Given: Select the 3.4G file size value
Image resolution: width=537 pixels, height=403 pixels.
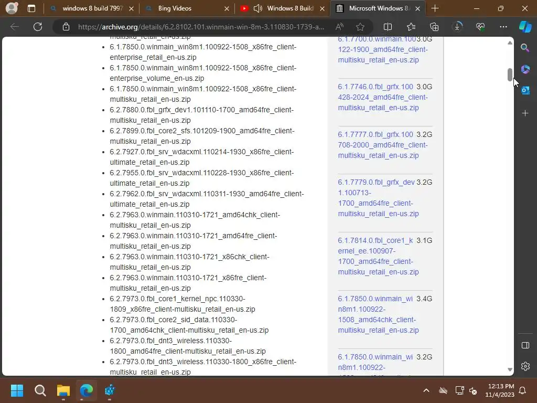Looking at the screenshot, I should point(424,299).
